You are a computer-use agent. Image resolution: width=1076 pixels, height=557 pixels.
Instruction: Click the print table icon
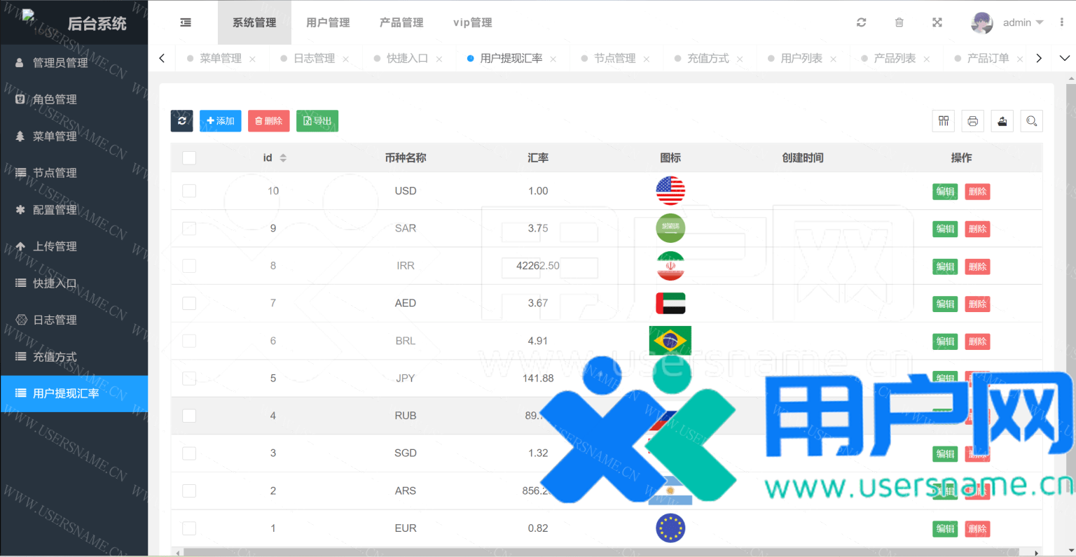(x=972, y=121)
